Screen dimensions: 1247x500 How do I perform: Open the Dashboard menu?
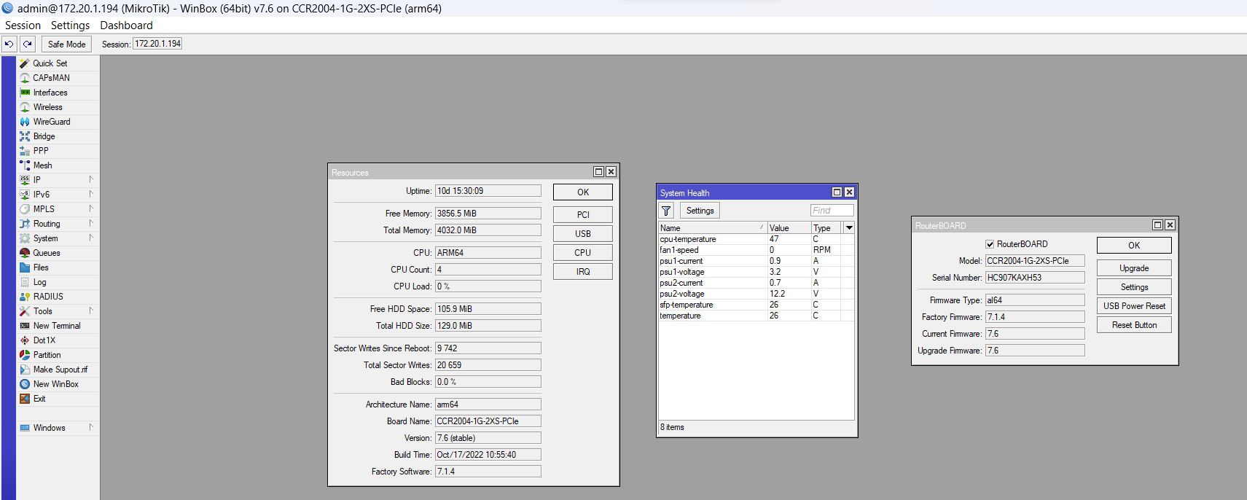click(126, 26)
